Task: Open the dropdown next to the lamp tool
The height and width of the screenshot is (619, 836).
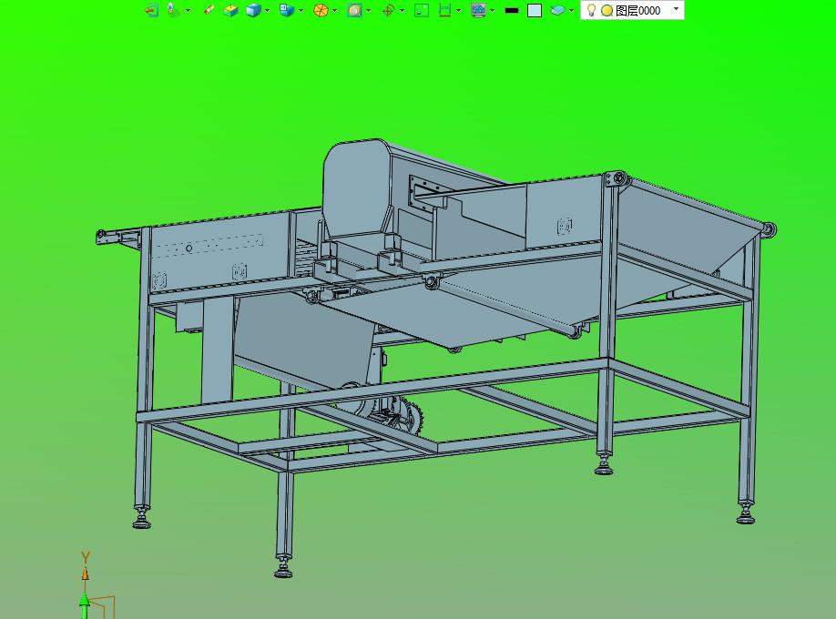Action: click(x=189, y=11)
